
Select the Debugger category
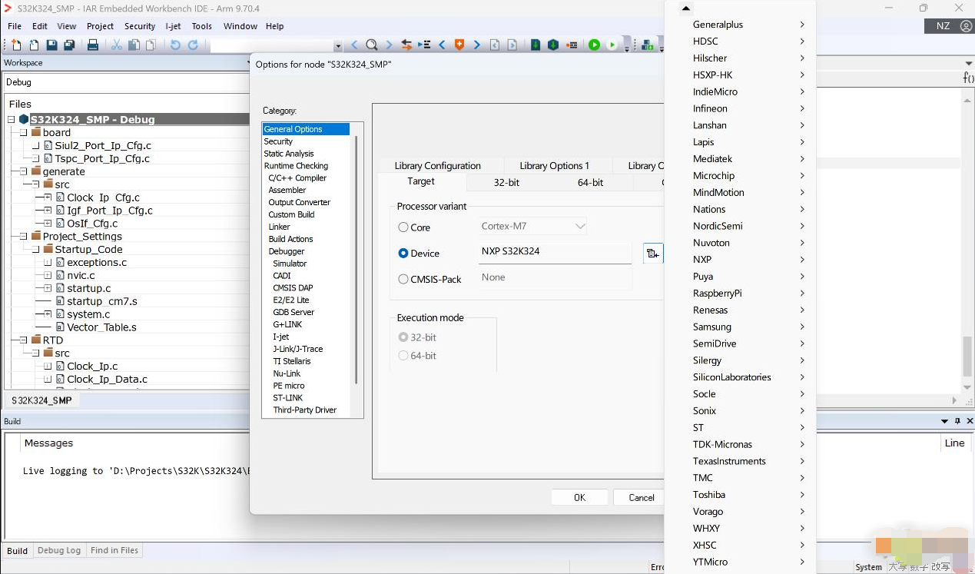point(287,251)
